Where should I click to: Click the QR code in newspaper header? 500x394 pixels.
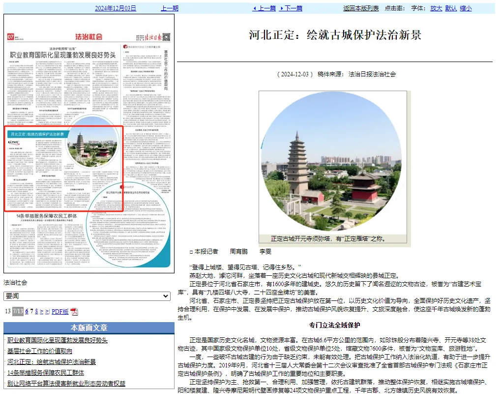[166, 37]
